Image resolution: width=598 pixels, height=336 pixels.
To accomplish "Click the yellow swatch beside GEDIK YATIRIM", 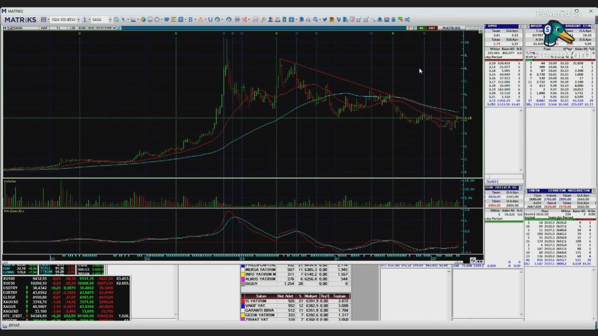I will [242, 315].
